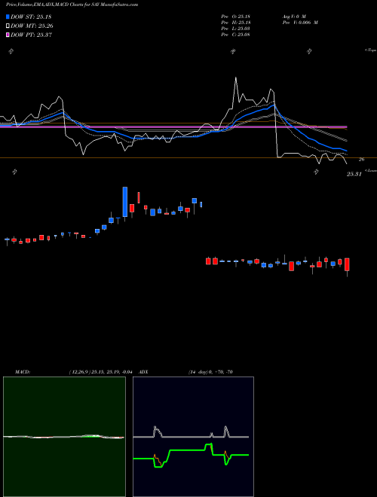Click the chart title mentioning MunafaSutra.com
This screenshot has height=497, width=377.
click(72, 5)
